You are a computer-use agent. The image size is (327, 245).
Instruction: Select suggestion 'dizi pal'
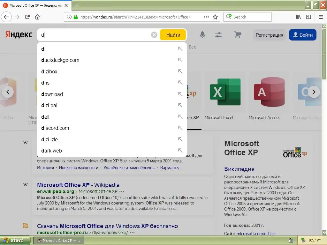pos(112,105)
